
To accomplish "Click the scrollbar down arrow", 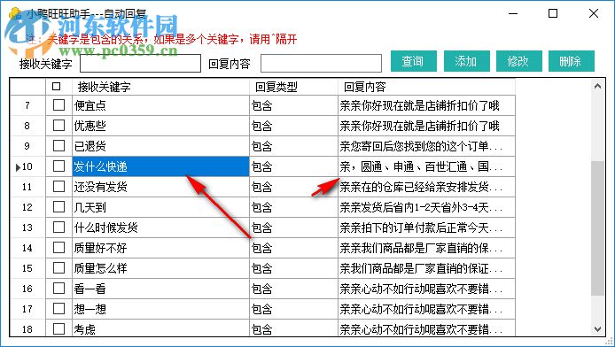I will (x=597, y=329).
